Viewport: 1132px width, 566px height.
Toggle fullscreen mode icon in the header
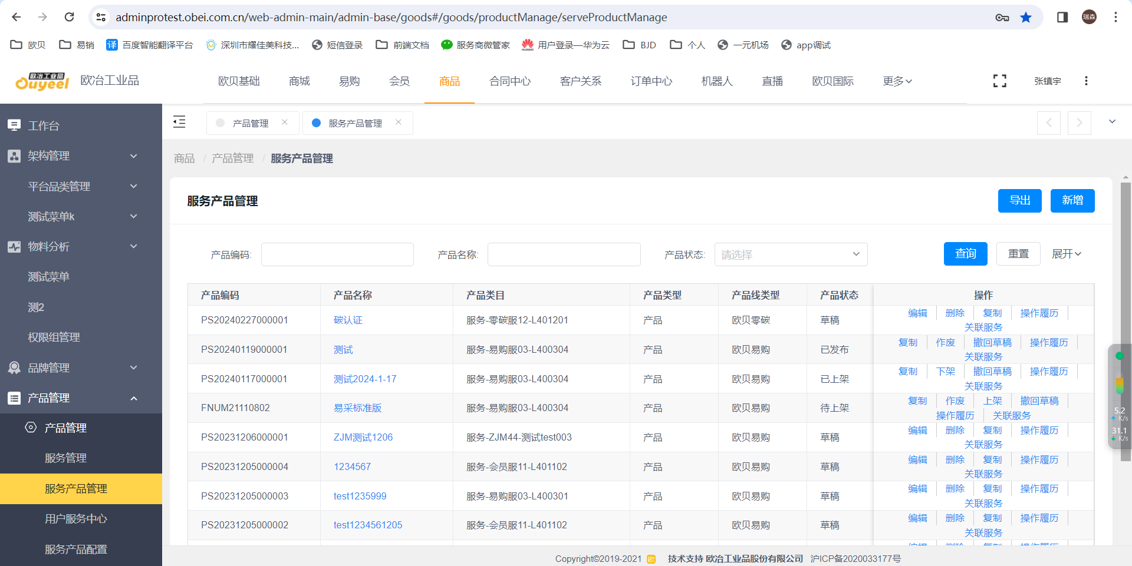tap(999, 81)
